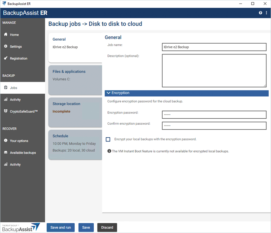Click the Home house icon in sidebar
Screen dimensions: 271x233
click(x=6, y=35)
